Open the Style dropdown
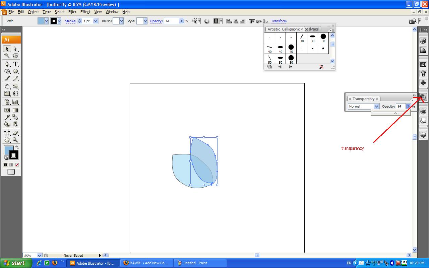 coord(145,21)
